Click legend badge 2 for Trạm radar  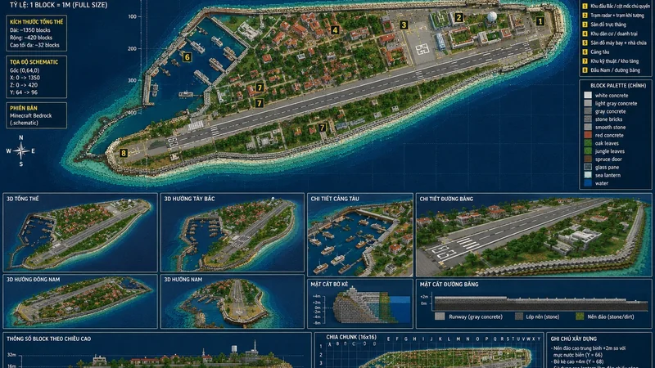coord(585,16)
